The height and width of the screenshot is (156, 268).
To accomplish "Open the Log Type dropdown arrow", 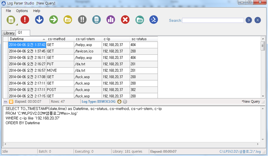I will pos(119,102).
